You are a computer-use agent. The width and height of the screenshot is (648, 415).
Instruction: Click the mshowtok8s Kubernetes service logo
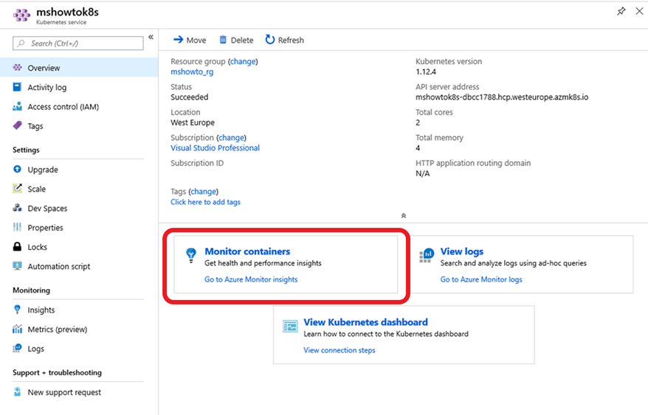pyautogui.click(x=21, y=15)
